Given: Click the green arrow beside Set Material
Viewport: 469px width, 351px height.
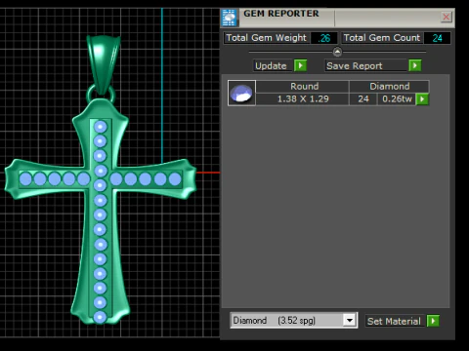Looking at the screenshot, I should (x=433, y=321).
